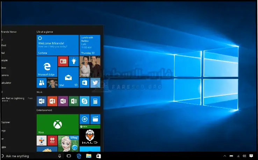Viewport: 258px width, 160px height.
Task: Open the Calculator tile in Work group
Action: pos(95,101)
